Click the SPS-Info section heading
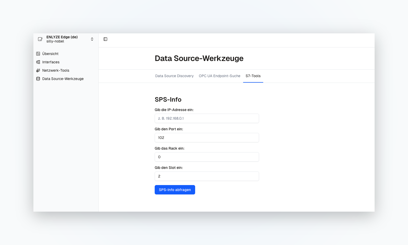 click(x=168, y=100)
